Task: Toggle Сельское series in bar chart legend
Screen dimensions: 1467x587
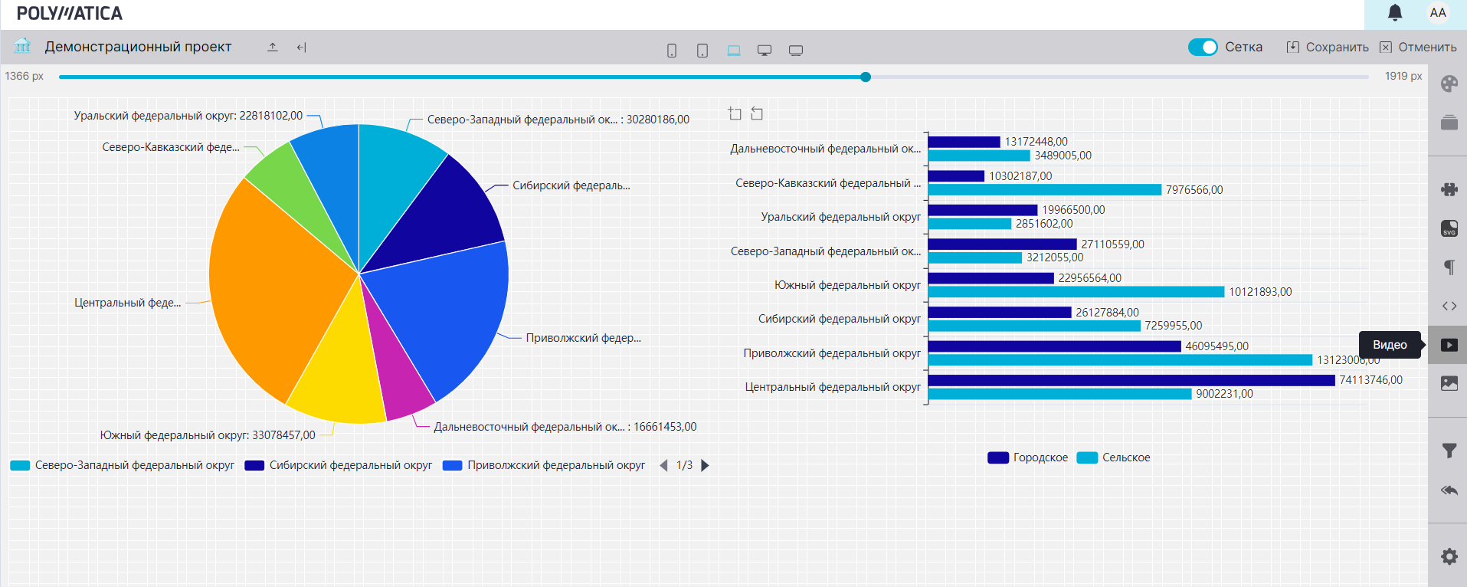Action: [x=1114, y=457]
